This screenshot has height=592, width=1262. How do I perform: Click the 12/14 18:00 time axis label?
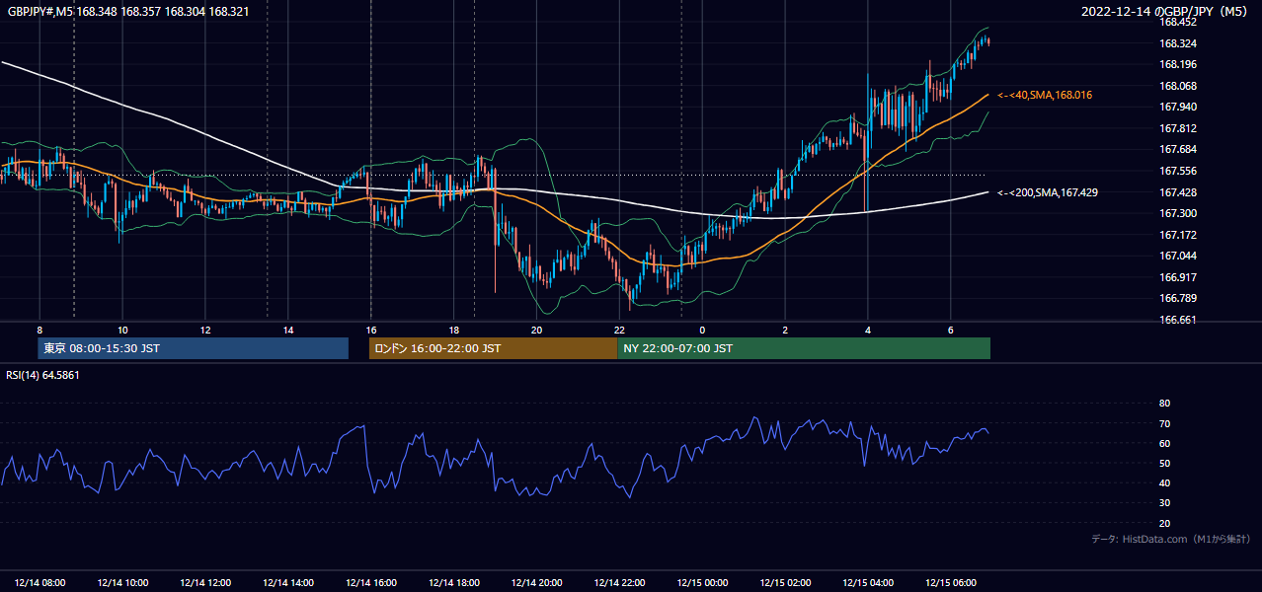point(454,583)
